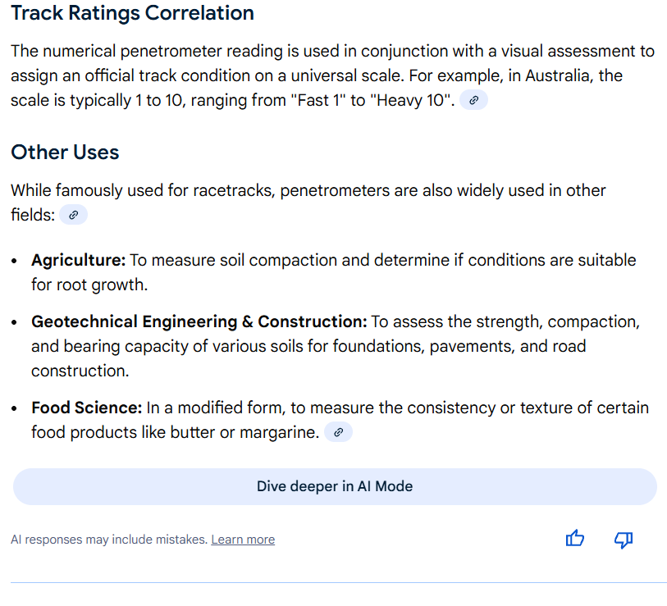667x606 pixels.
Task: Open the Learn more link
Action: click(243, 540)
